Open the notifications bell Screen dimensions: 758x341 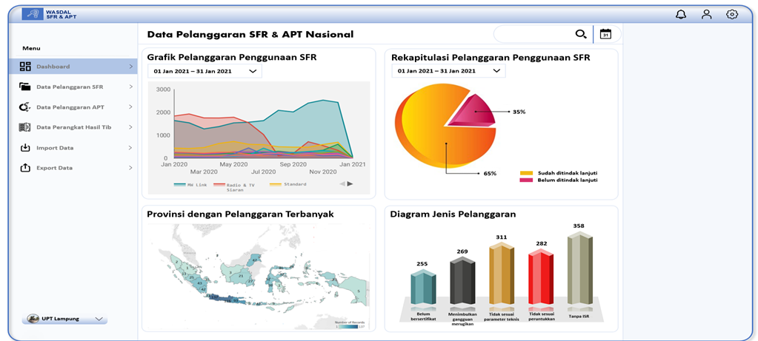tap(681, 15)
